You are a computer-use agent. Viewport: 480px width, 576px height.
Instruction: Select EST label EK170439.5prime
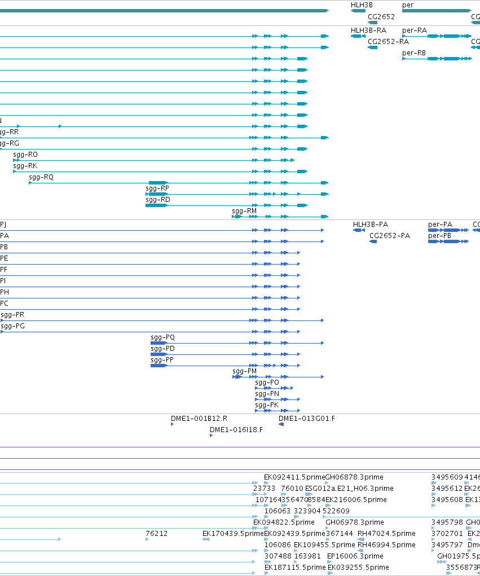[x=233, y=534]
